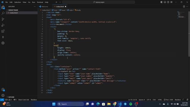Open the Selection menu
The width and height of the screenshot is (190, 107).
coord(18,2)
